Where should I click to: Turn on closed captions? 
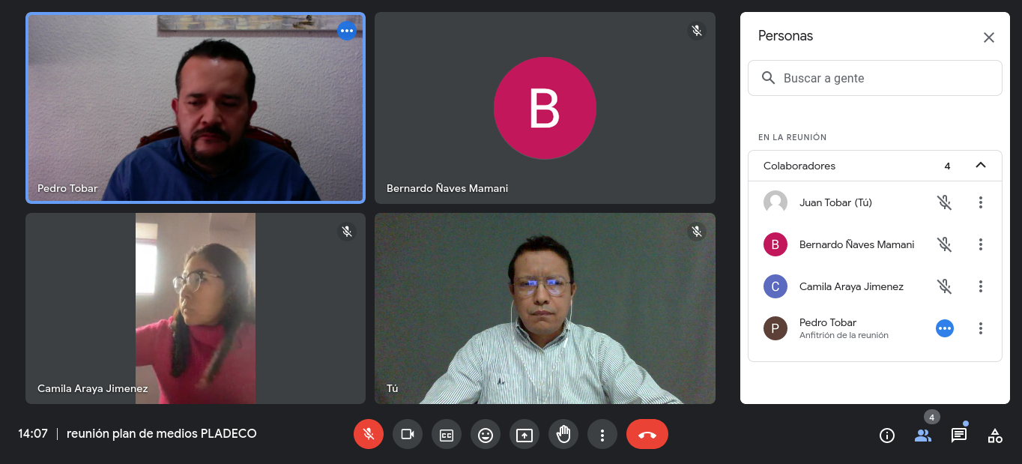(447, 434)
